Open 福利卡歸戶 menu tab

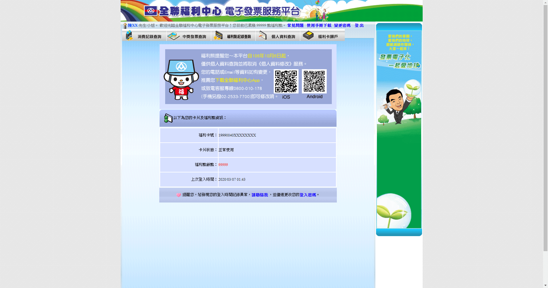pyautogui.click(x=322, y=36)
